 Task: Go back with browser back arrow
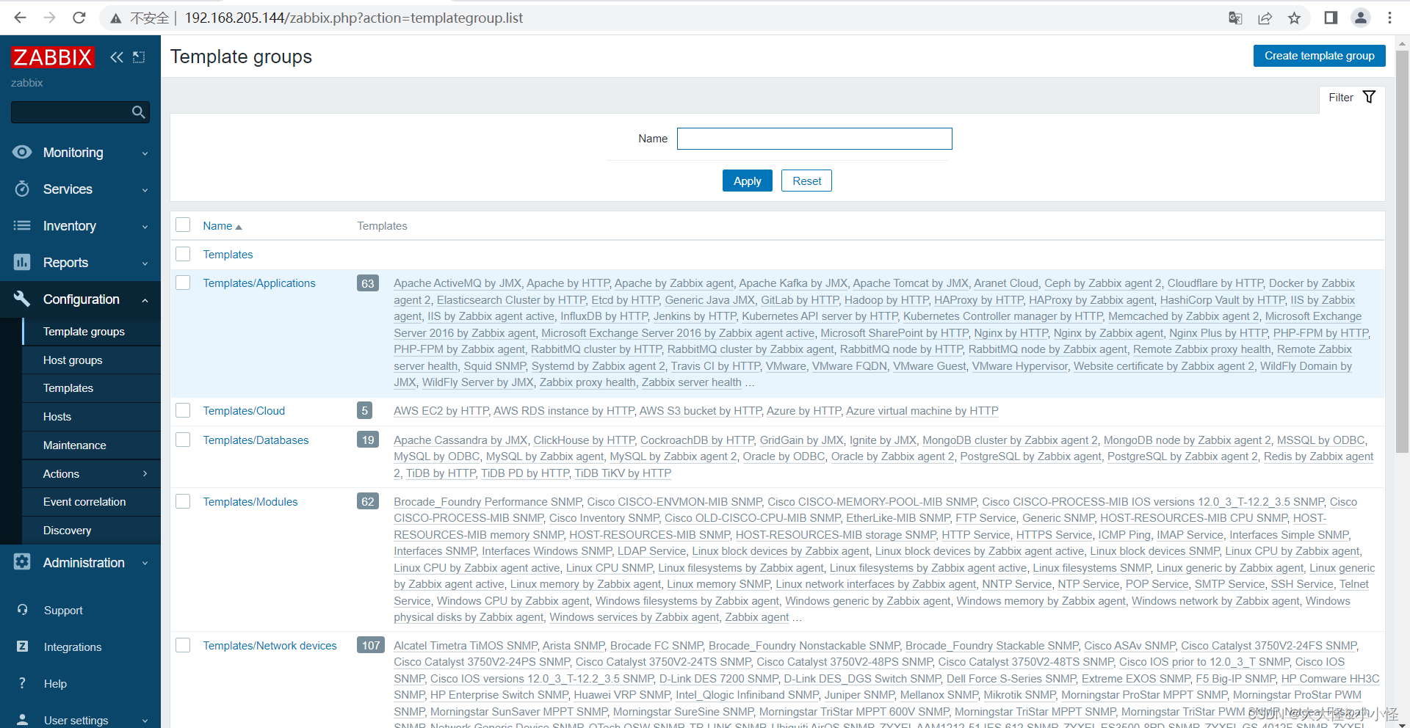[x=20, y=18]
